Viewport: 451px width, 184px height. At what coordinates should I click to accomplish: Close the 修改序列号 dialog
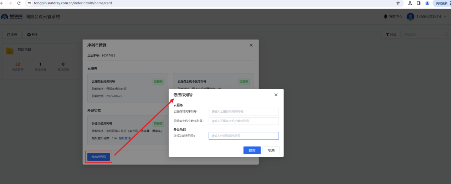(x=276, y=95)
